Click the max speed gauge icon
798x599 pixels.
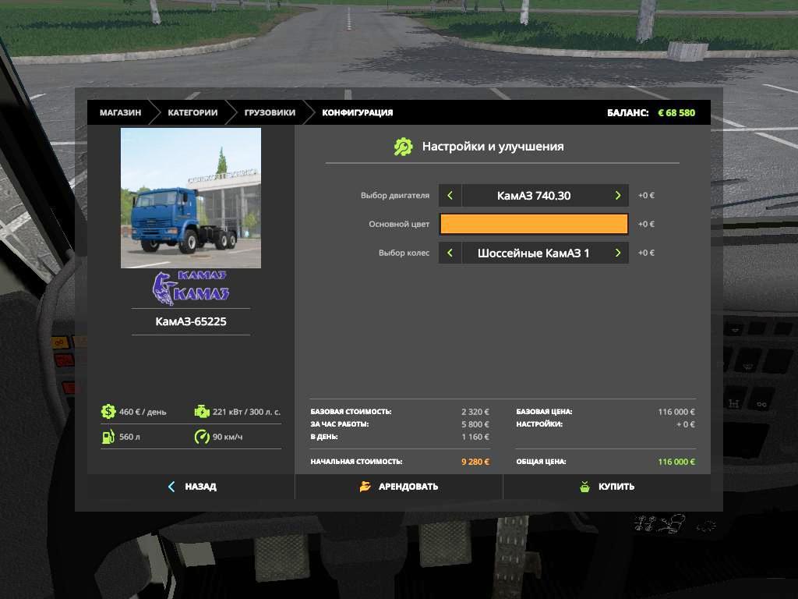pyautogui.click(x=201, y=437)
